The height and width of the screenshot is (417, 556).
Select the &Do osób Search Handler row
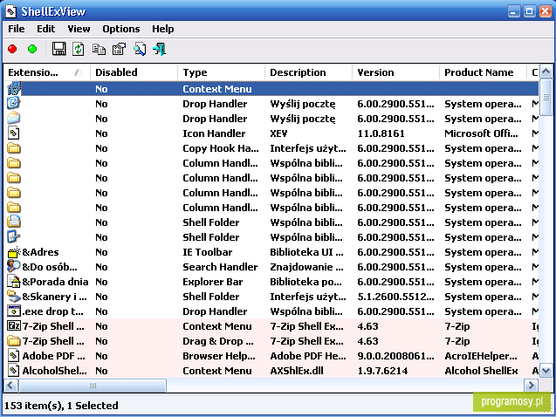tap(271, 266)
